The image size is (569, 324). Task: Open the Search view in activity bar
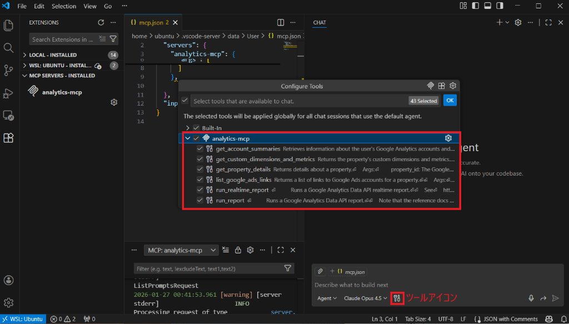(8, 48)
